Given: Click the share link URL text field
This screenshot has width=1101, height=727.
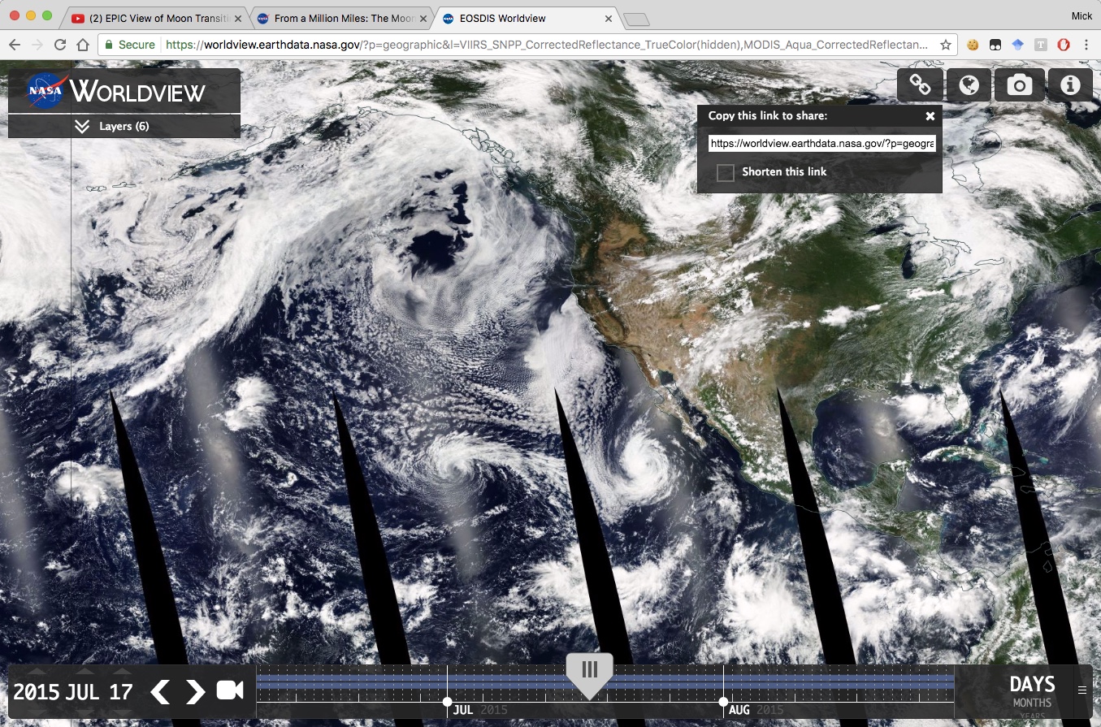Looking at the screenshot, I should coord(821,144).
